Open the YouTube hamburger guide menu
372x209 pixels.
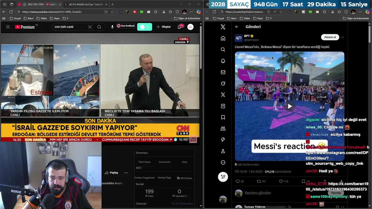[8, 27]
